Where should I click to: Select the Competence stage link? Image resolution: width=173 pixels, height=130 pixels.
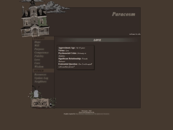pyautogui.click(x=41, y=53)
